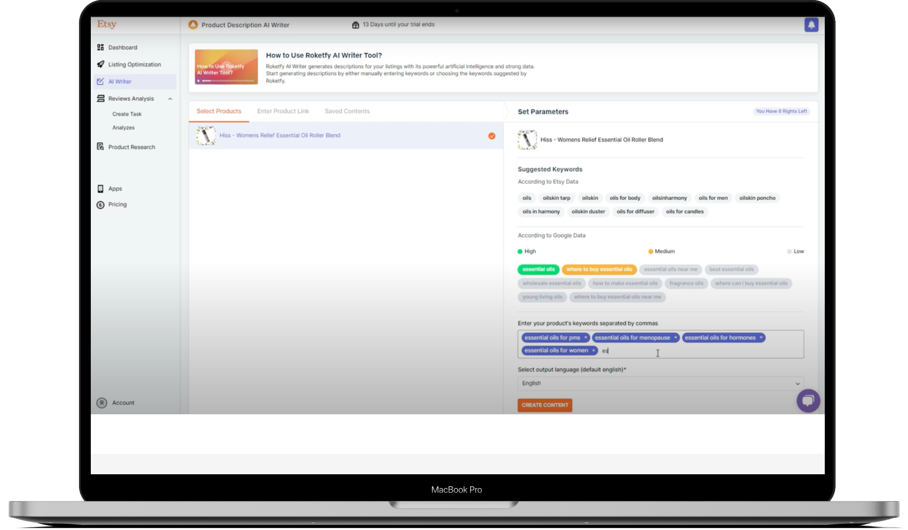Remove the essential oils for hormones tag
Screen dimensions: 908x530
(761, 337)
